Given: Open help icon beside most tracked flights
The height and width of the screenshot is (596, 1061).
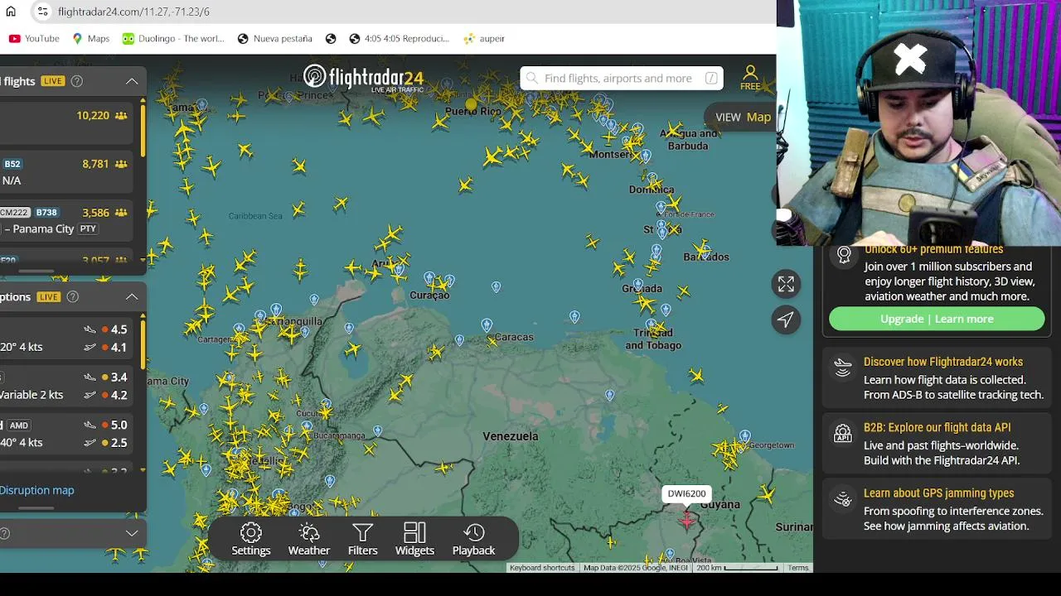Looking at the screenshot, I should pyautogui.click(x=77, y=81).
